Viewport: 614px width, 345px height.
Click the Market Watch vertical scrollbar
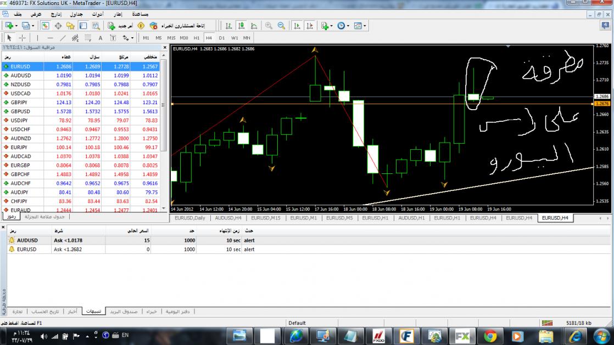coord(164,106)
